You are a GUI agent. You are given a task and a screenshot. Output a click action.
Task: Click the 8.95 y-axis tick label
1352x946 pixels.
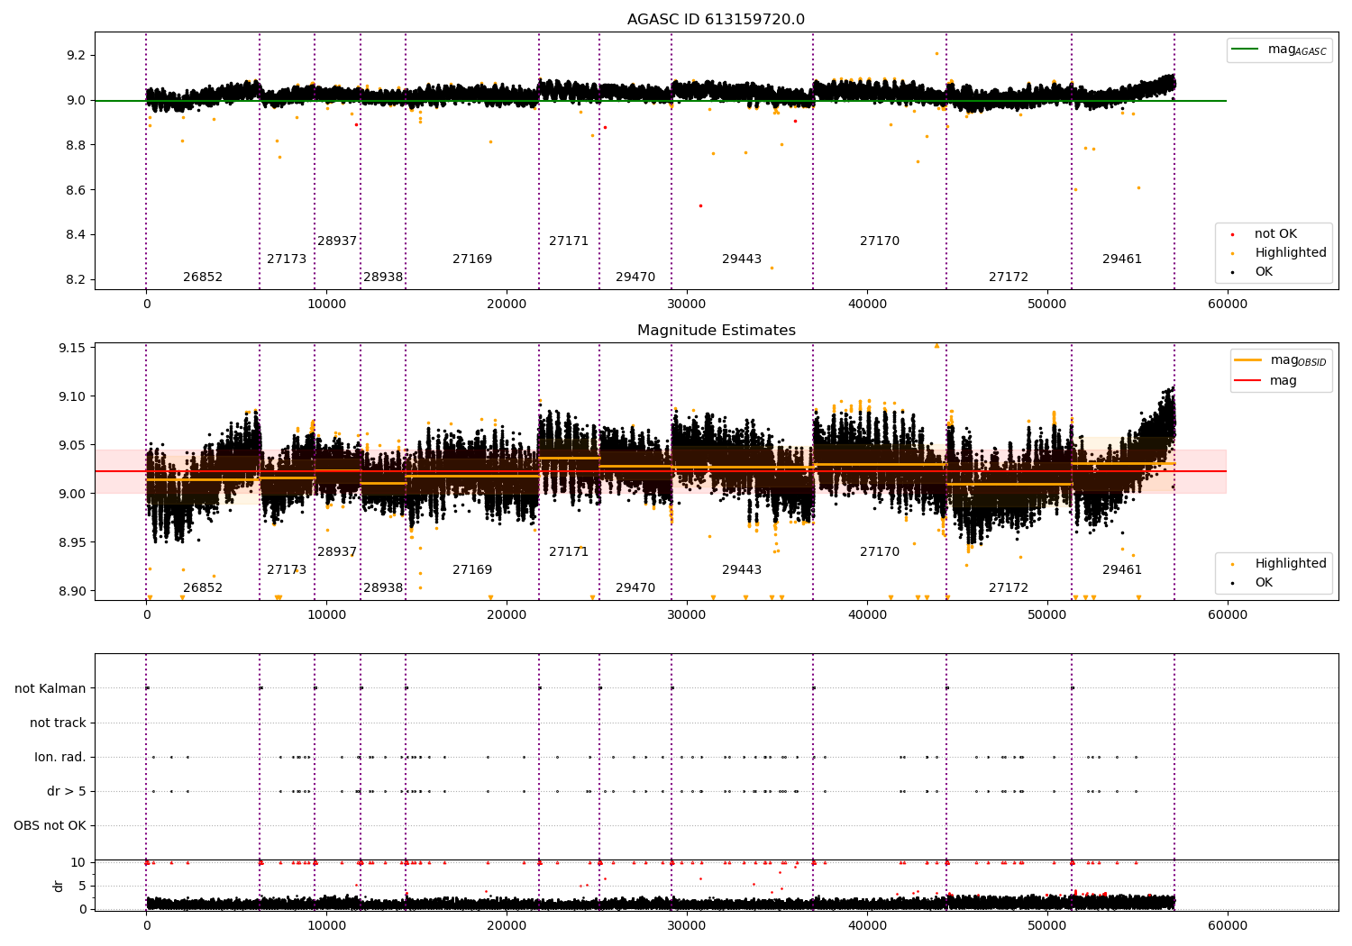pyautogui.click(x=72, y=542)
